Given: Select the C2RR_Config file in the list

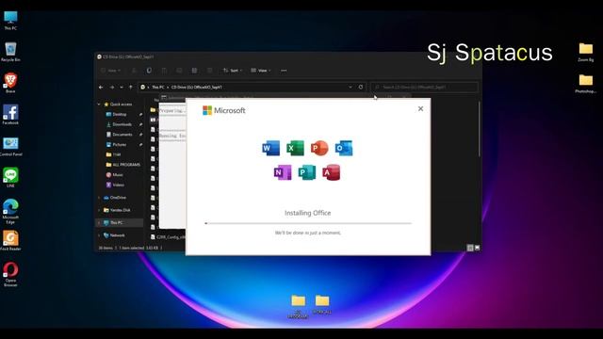Looking at the screenshot, I should (168, 237).
